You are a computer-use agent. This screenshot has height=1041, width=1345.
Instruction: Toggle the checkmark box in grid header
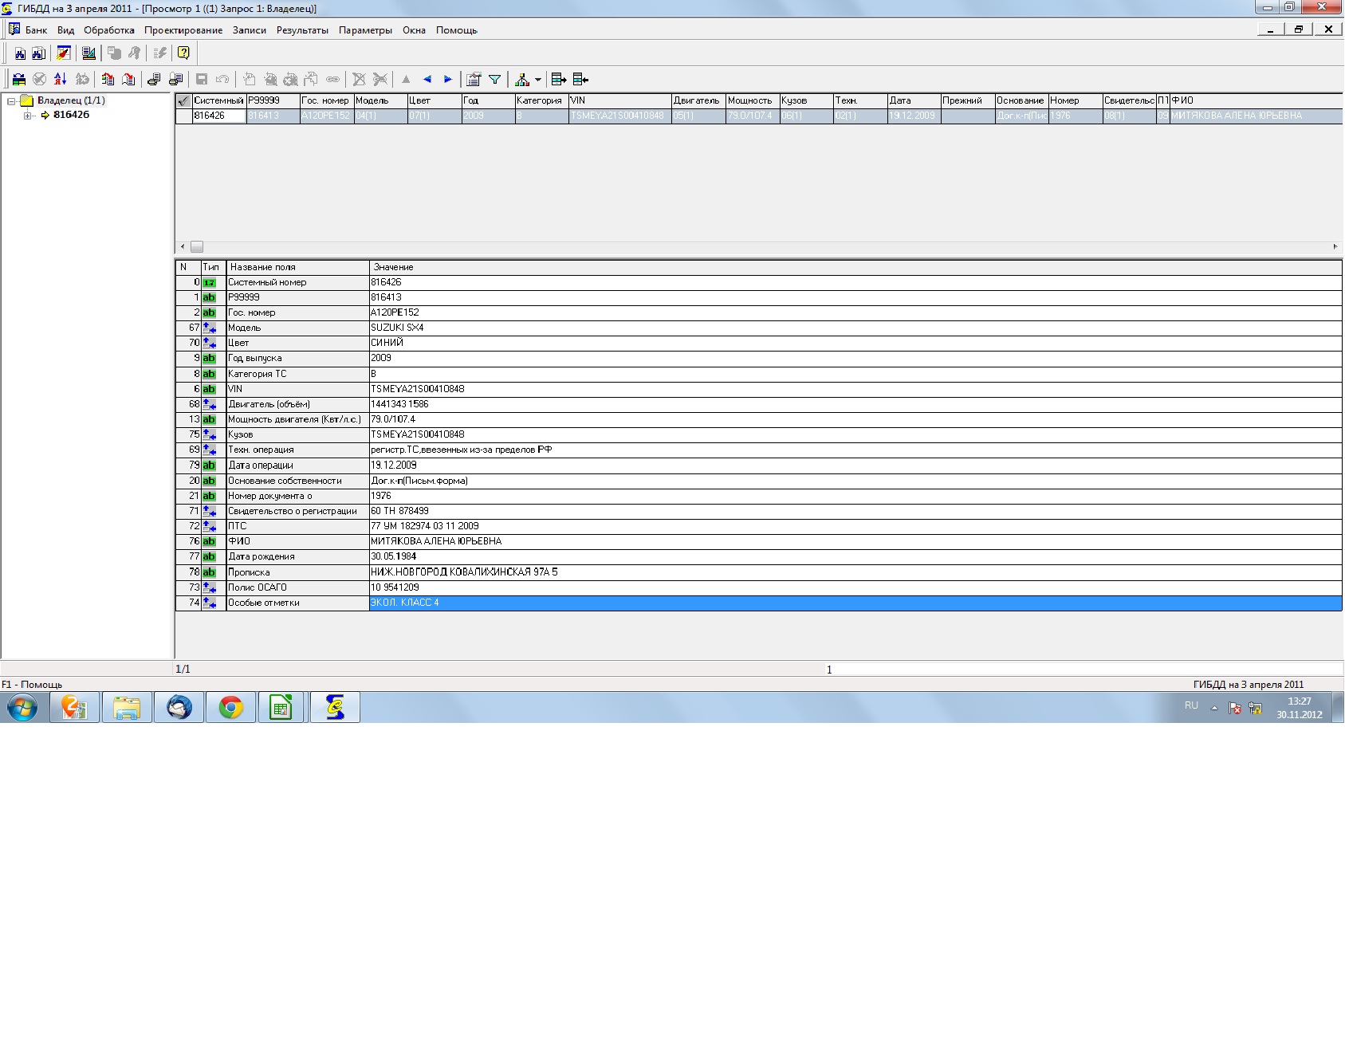click(x=183, y=101)
